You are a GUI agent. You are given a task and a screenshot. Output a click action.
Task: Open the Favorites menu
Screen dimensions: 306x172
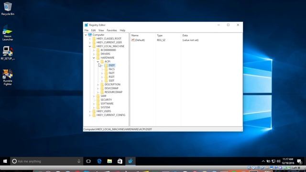tap(112, 31)
